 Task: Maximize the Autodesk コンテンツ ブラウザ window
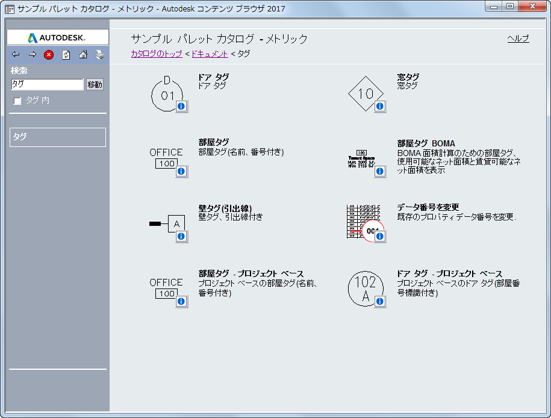point(510,7)
